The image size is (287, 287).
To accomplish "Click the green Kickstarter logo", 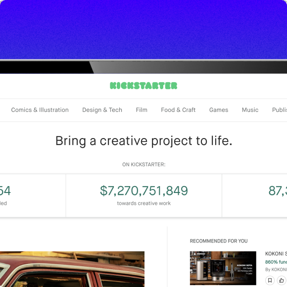I will (143, 86).
